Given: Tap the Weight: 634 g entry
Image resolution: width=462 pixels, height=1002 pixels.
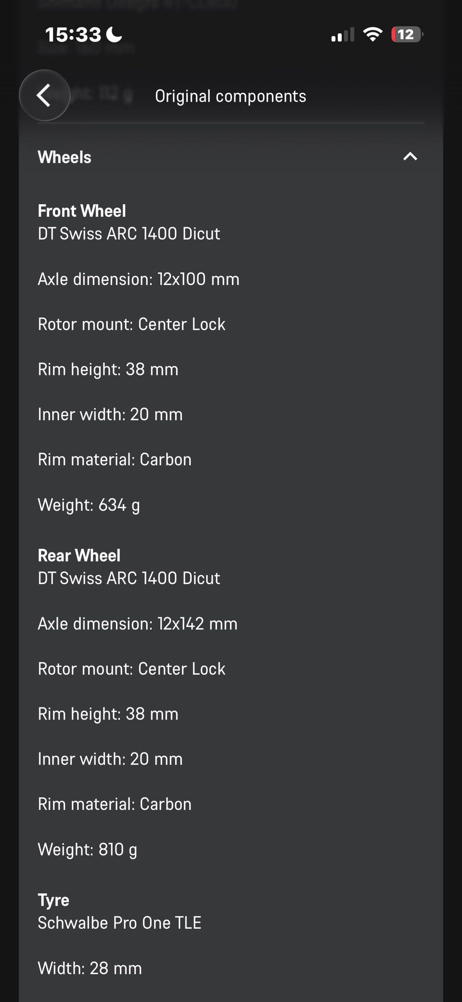Looking at the screenshot, I should pos(89,505).
